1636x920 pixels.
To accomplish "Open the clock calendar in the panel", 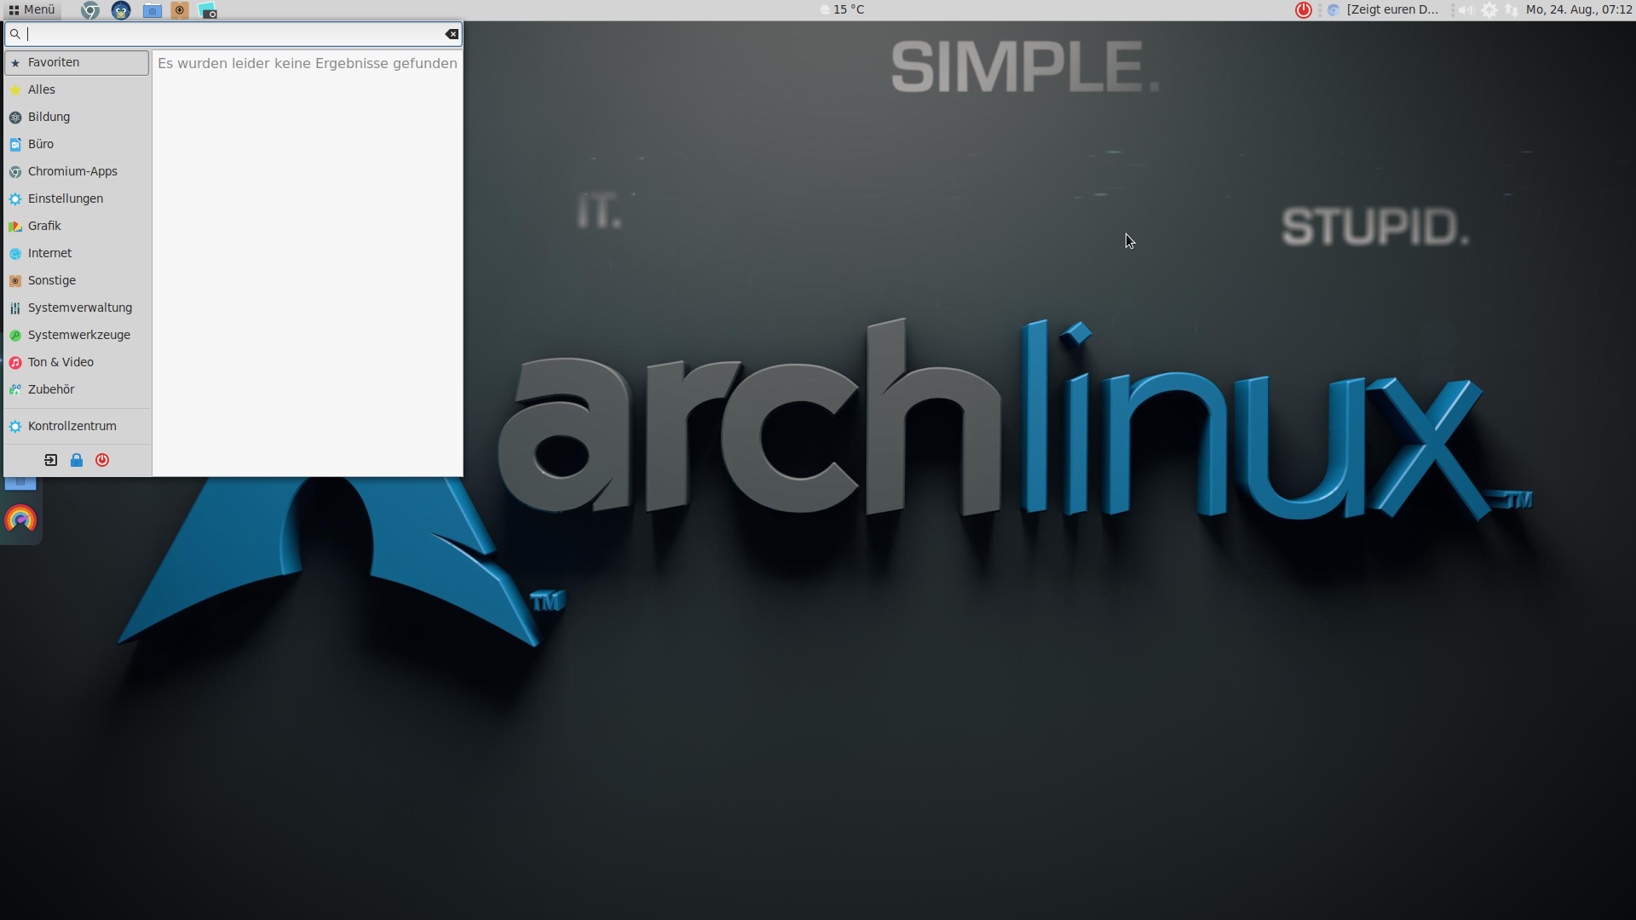I will coord(1578,10).
